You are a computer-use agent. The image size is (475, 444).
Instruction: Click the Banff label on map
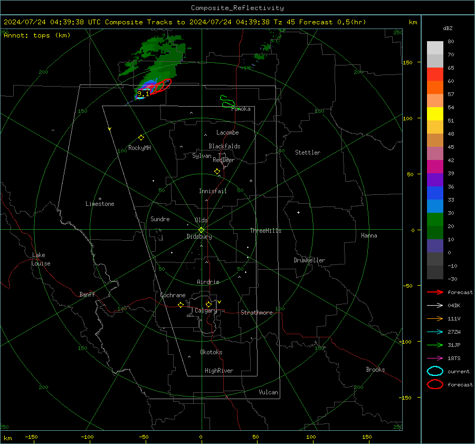[87, 295]
